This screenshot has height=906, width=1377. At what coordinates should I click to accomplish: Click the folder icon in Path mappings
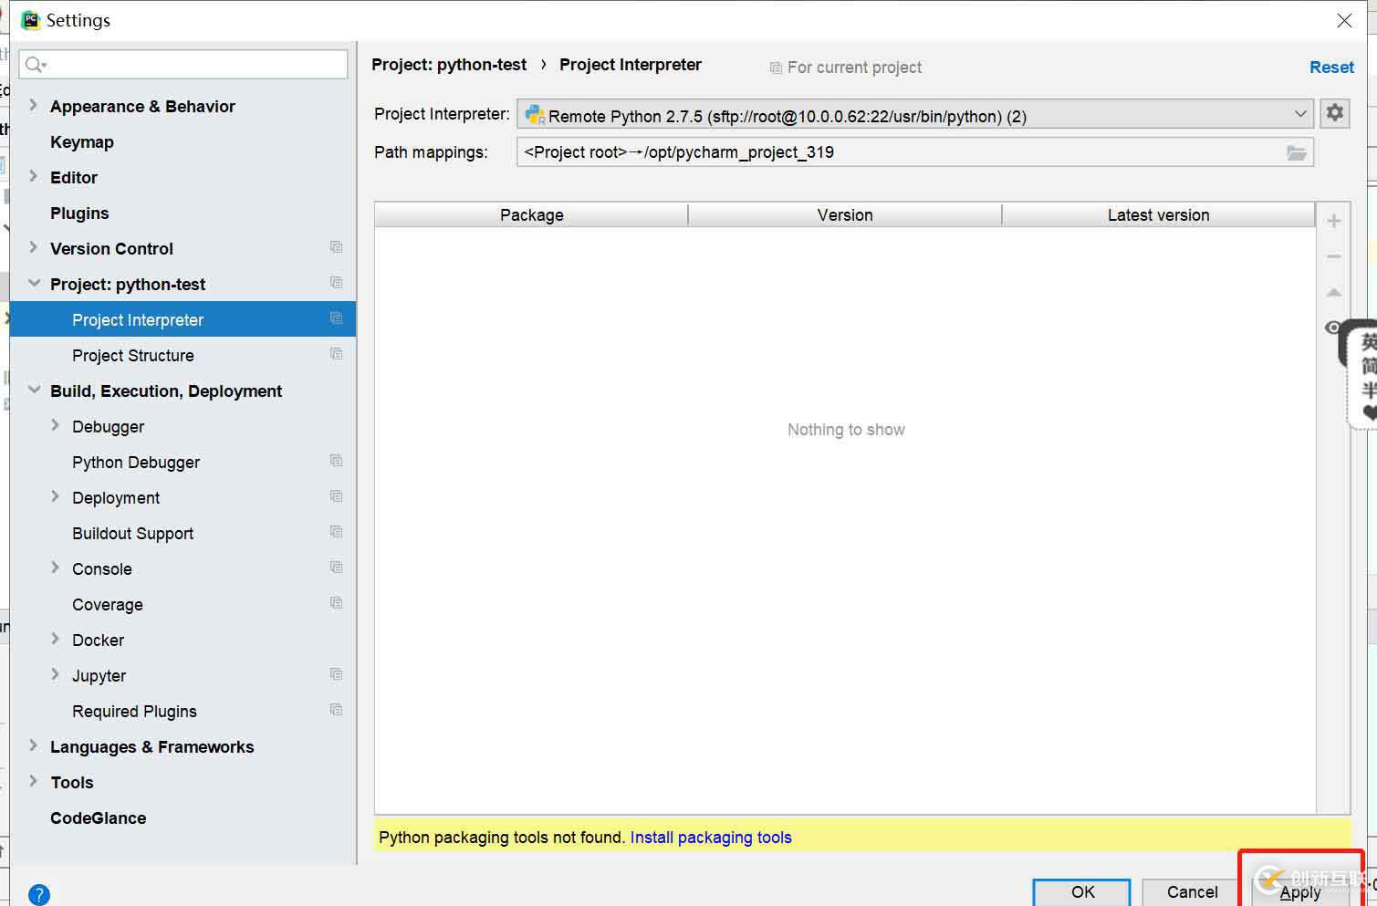[x=1296, y=152]
